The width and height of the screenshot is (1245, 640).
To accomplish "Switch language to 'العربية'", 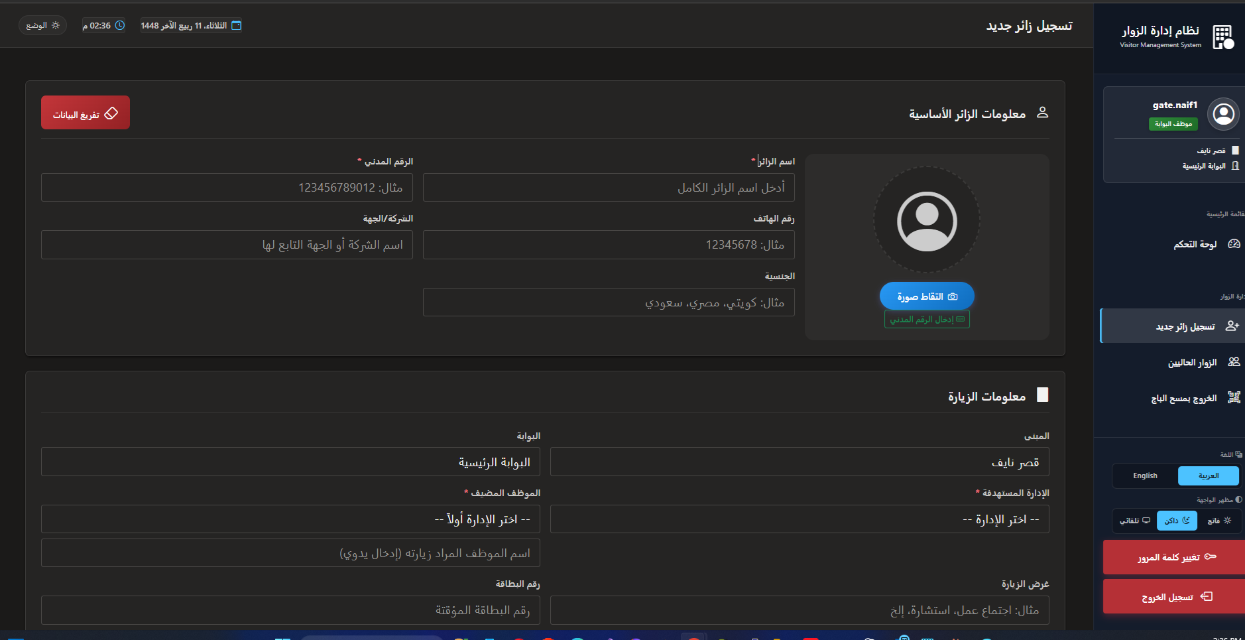I will point(1208,476).
